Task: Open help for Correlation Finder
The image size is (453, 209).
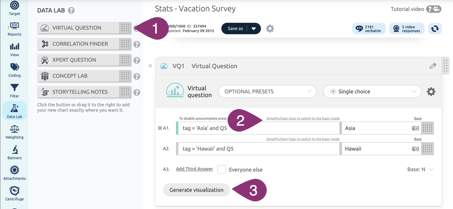Action: click(137, 44)
